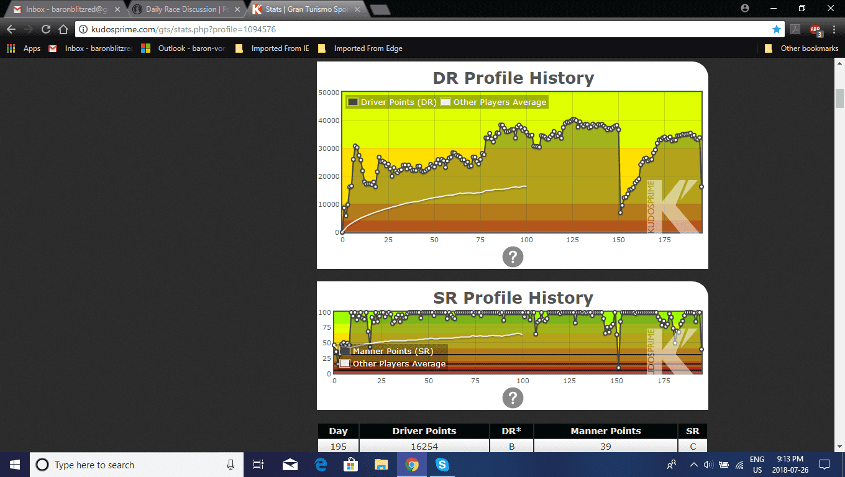Reload the page using the refresh icon

coord(46,29)
